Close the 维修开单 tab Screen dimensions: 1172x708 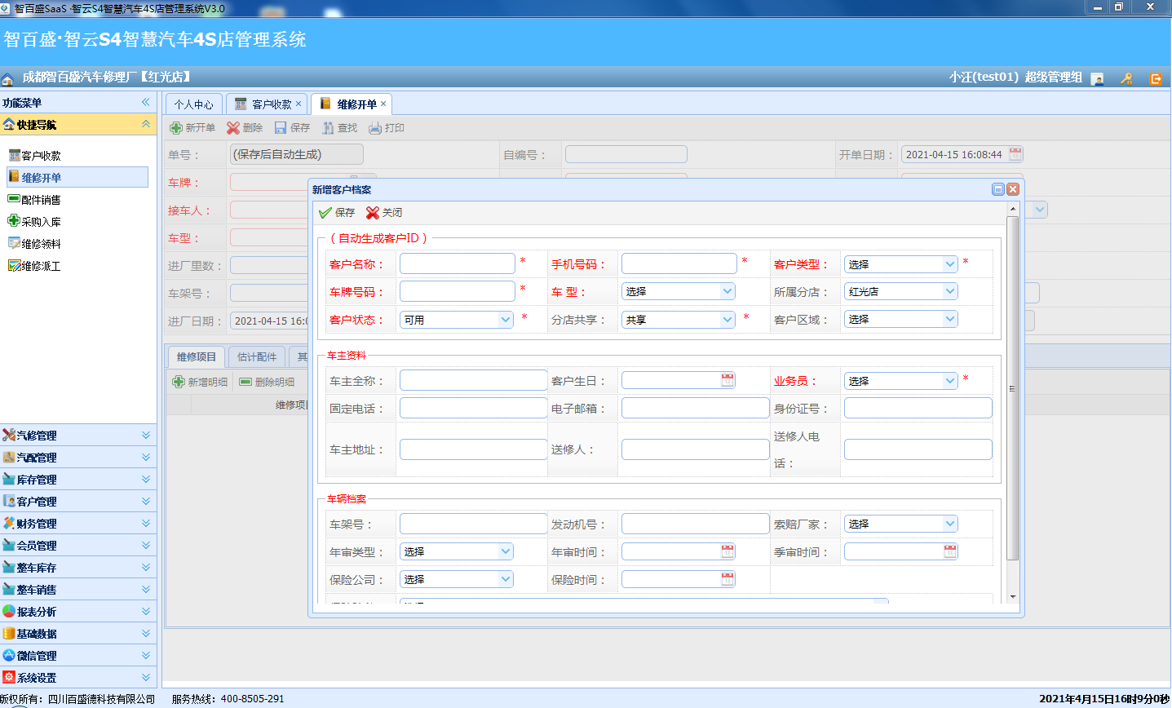click(383, 104)
